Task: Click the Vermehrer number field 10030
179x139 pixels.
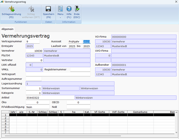Action: click(x=34, y=51)
